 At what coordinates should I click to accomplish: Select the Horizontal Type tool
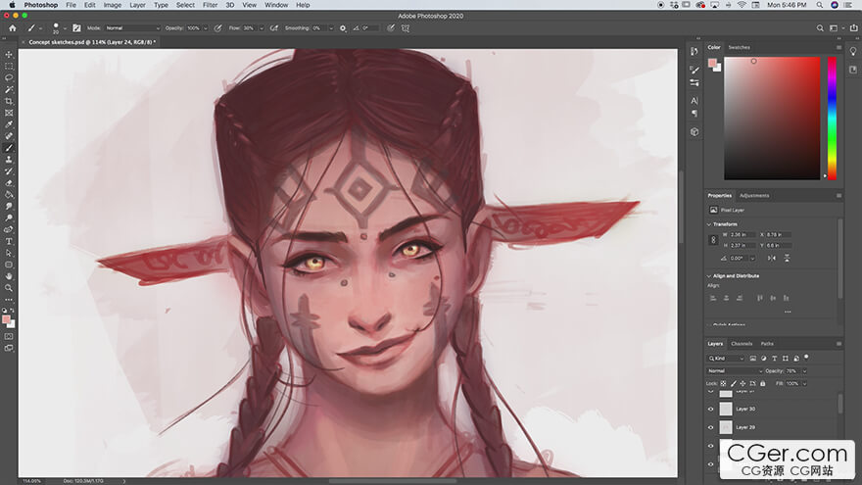[9, 241]
